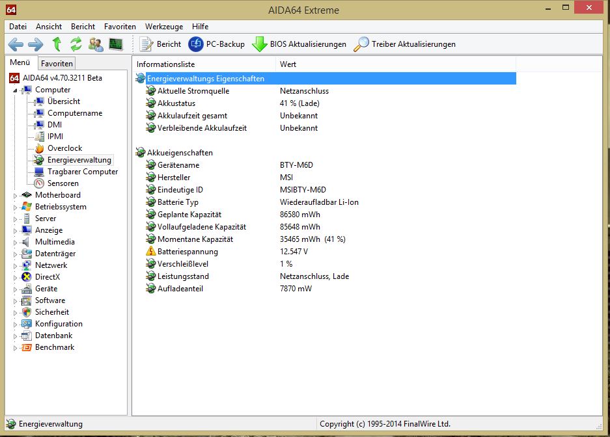This screenshot has height=437, width=610.
Task: Expand the Server tree node
Action: pos(15,218)
